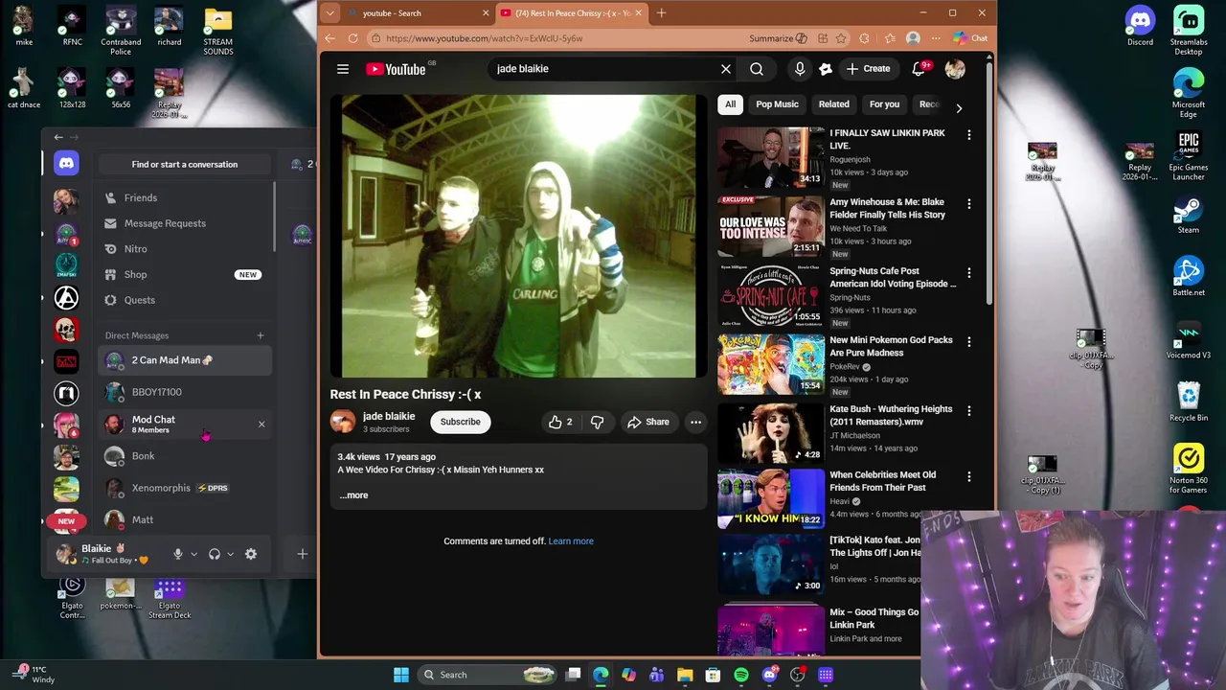Viewport: 1226px width, 690px height.
Task: Like the Rest In Peace Chrissy video
Action: coord(560,422)
